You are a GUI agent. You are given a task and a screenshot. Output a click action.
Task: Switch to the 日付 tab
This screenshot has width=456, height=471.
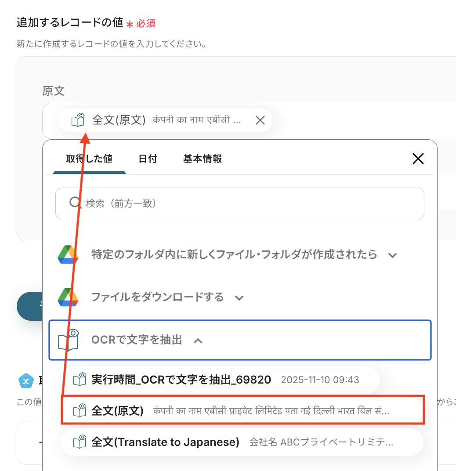pos(148,159)
